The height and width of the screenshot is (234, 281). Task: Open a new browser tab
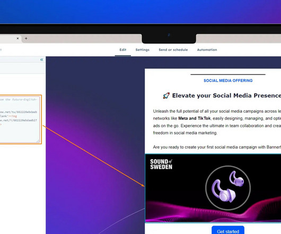[26, 38]
